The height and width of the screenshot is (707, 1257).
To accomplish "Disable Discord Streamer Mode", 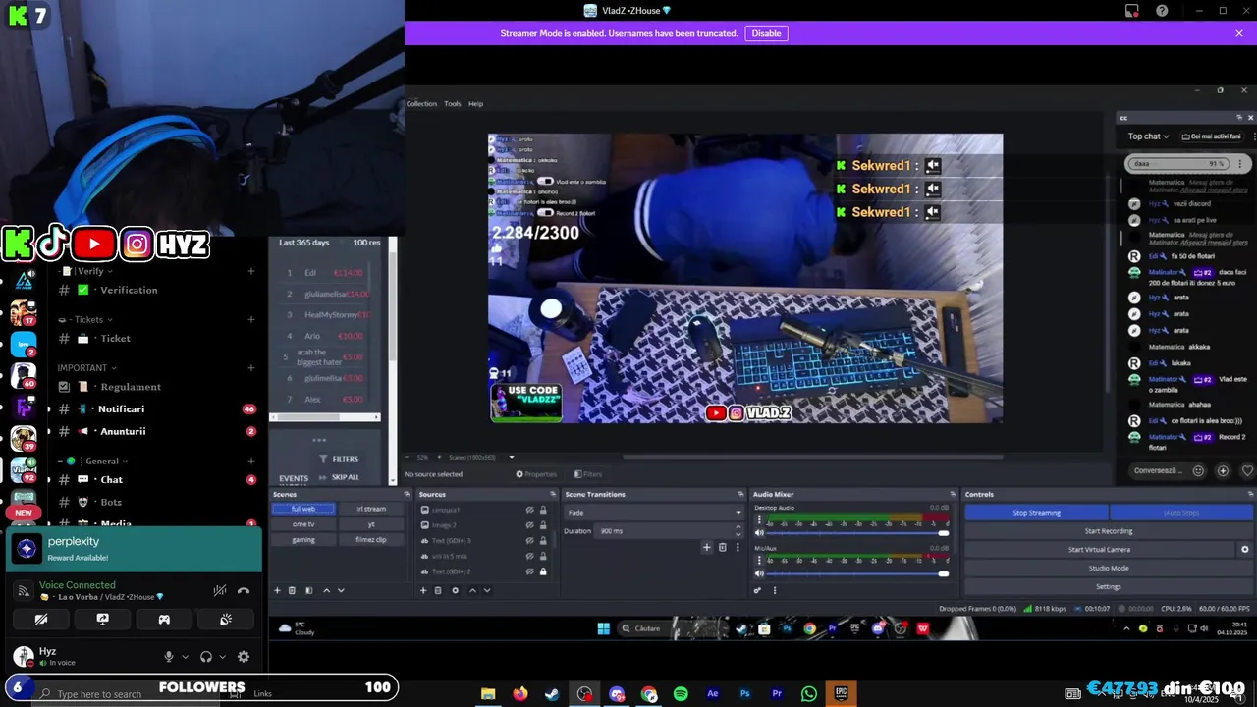I will point(766,33).
